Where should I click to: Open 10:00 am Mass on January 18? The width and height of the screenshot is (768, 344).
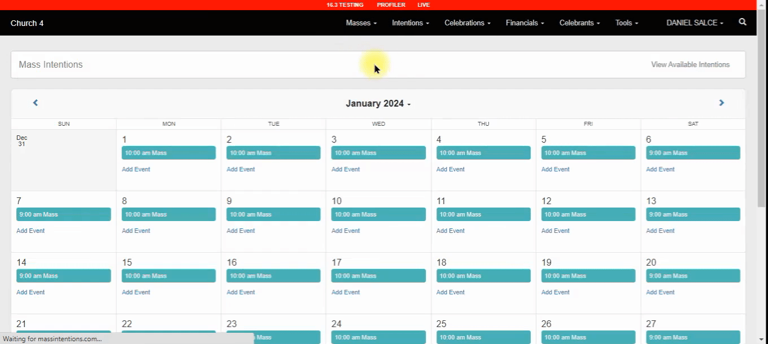[x=483, y=276]
